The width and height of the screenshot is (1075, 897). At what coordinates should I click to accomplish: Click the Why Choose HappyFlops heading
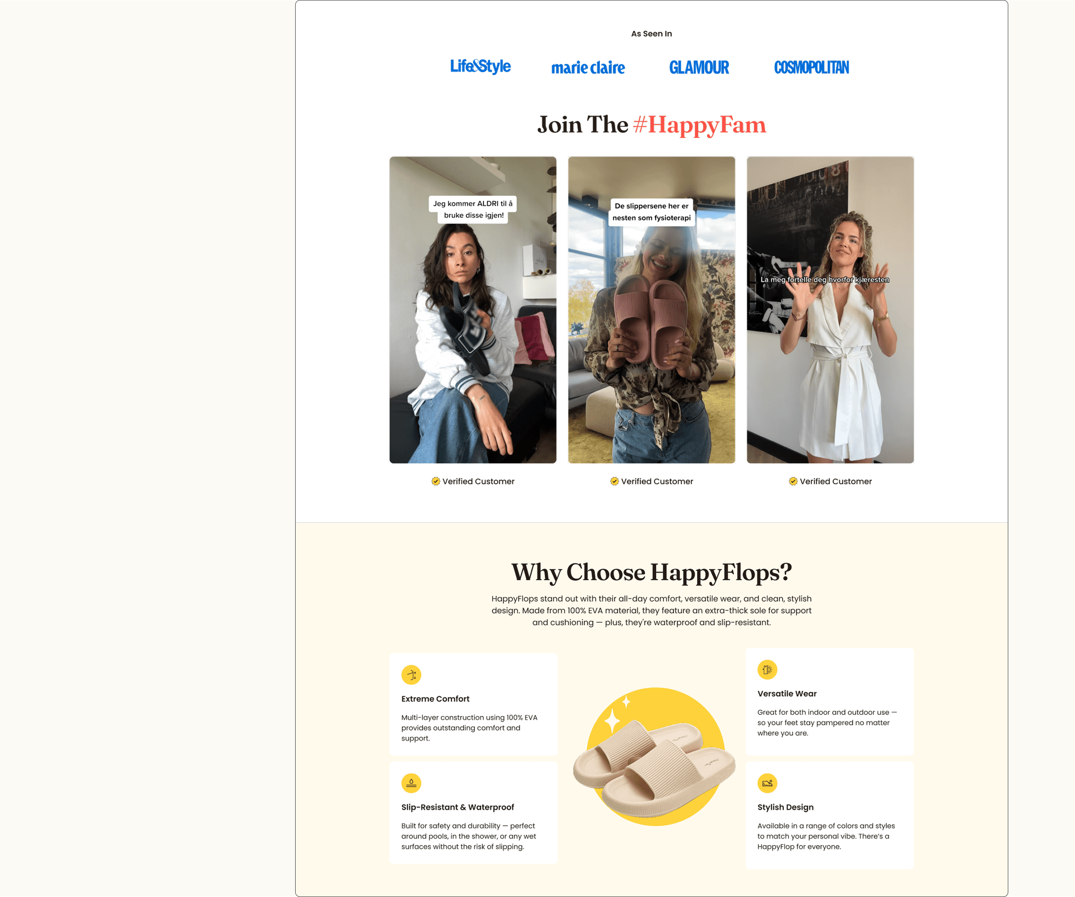pos(651,573)
